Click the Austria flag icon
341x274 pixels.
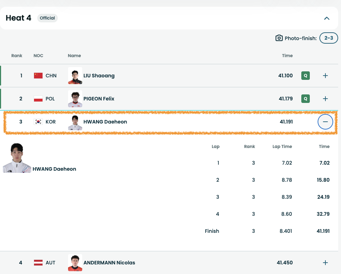(x=38, y=263)
